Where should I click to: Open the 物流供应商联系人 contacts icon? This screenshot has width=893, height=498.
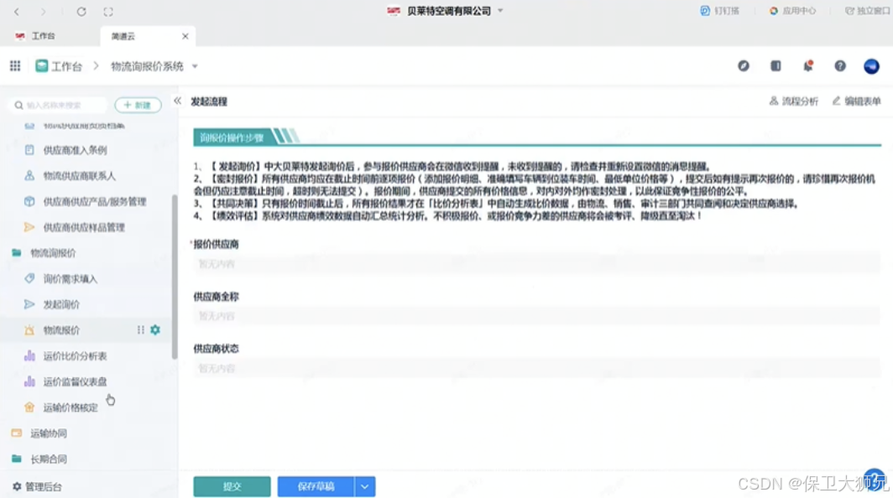[28, 176]
